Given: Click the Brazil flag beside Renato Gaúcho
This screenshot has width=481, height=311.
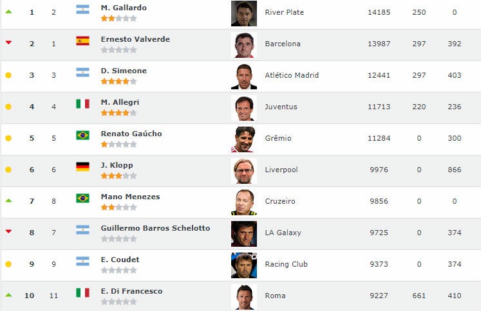Looking at the screenshot, I should coord(82,135).
